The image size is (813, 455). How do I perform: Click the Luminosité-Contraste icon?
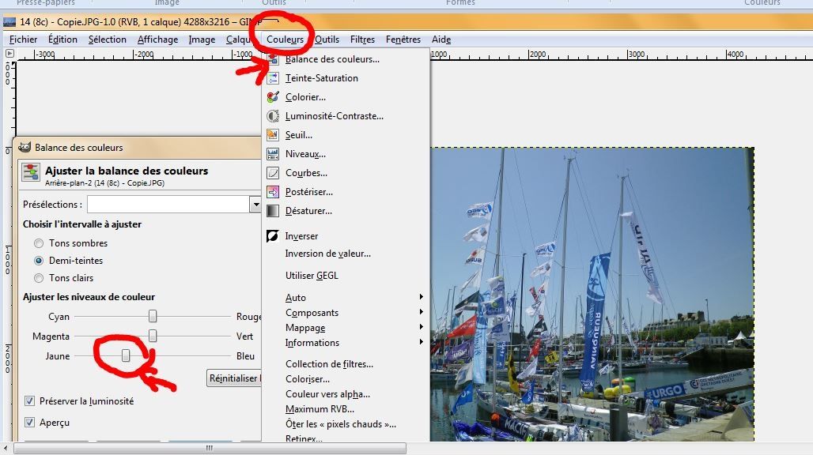[x=273, y=116]
